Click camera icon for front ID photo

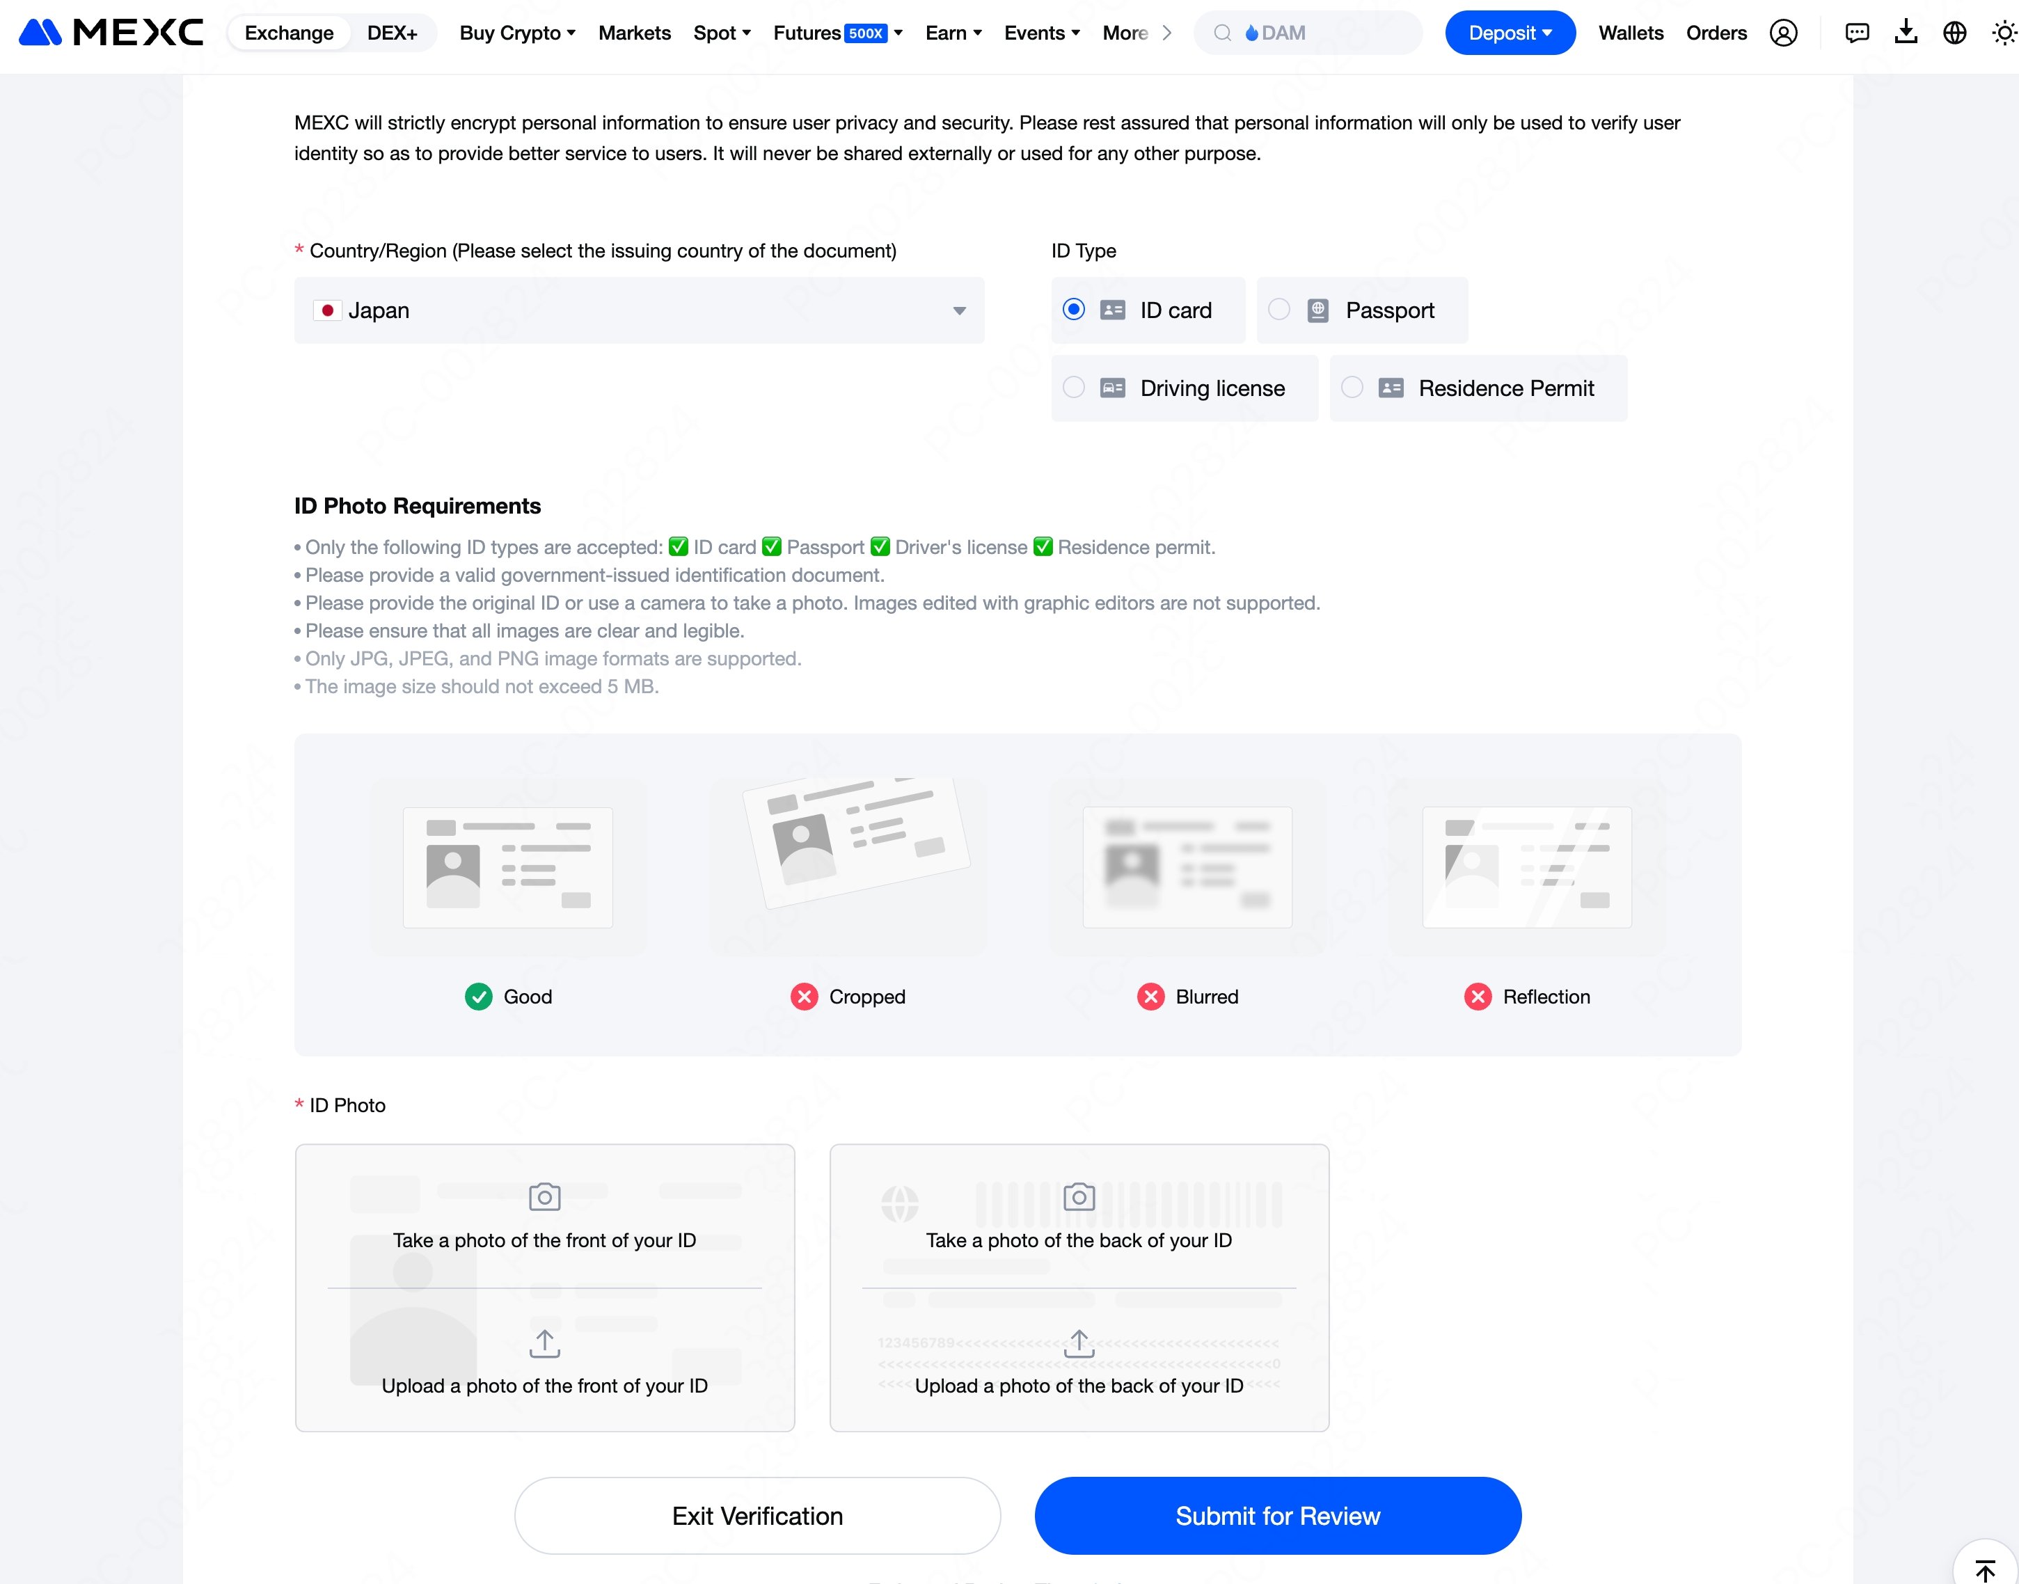coord(544,1196)
